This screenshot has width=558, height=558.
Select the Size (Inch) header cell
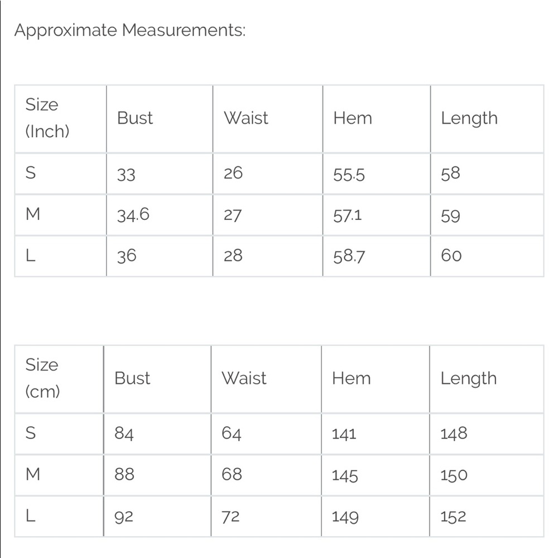point(47,118)
